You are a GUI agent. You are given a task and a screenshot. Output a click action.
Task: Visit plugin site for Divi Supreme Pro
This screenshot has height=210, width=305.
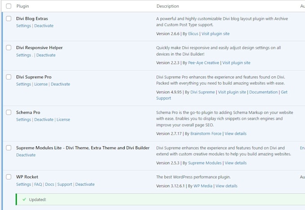pos(232,92)
